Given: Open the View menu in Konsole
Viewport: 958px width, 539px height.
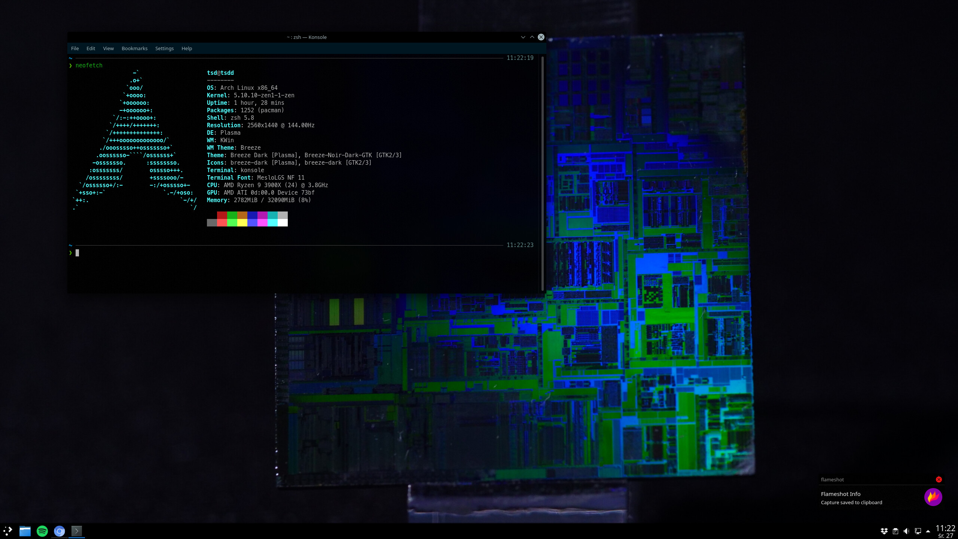Looking at the screenshot, I should [109, 48].
